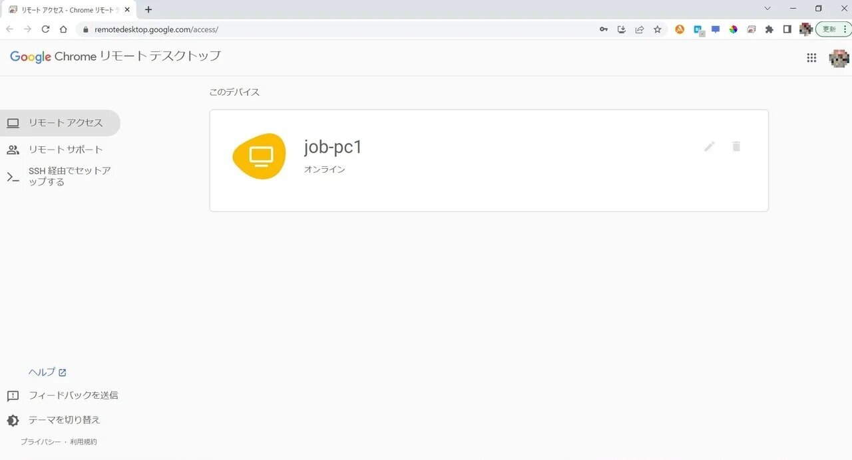Toggle the browser side panel
Viewport: 852px width, 460px height.
click(x=787, y=29)
